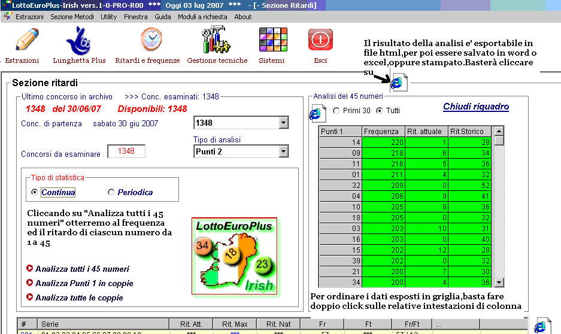
Task: Click Rit.Storico cell 52 for number 32
Action: [x=470, y=185]
